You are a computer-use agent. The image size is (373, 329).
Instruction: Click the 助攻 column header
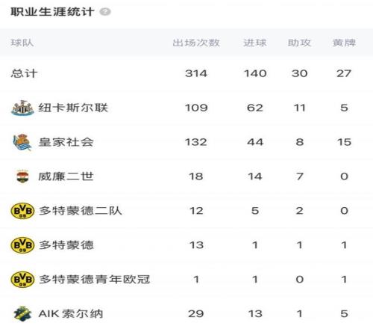click(x=299, y=43)
